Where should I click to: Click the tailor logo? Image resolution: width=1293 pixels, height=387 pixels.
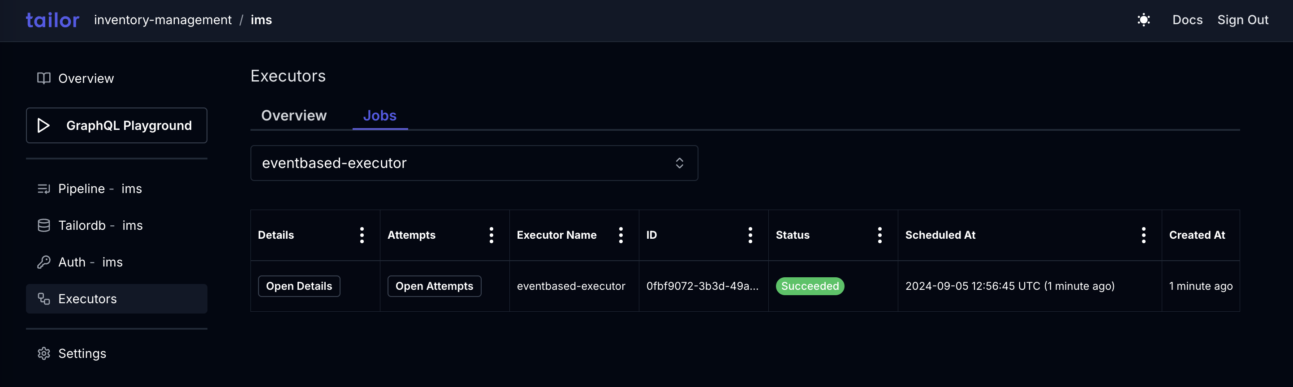click(x=53, y=20)
